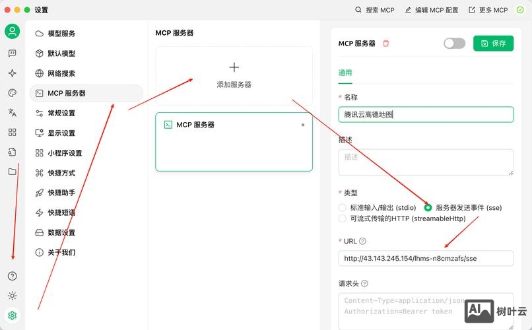
Task: Open 默认模型 settings section
Action: [86, 53]
